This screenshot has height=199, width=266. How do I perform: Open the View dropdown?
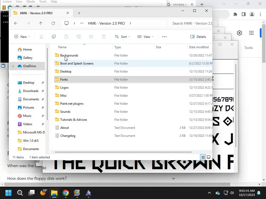click(x=145, y=37)
